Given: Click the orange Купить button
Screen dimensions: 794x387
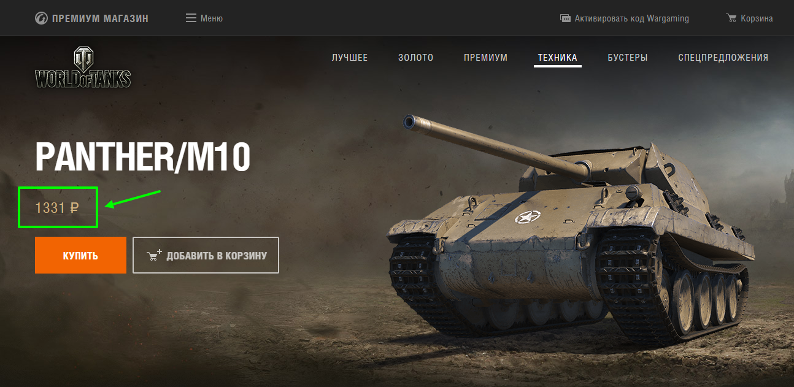Looking at the screenshot, I should (80, 255).
